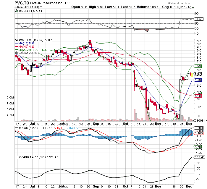Click the -50 level on COPP axis

click(198, 179)
